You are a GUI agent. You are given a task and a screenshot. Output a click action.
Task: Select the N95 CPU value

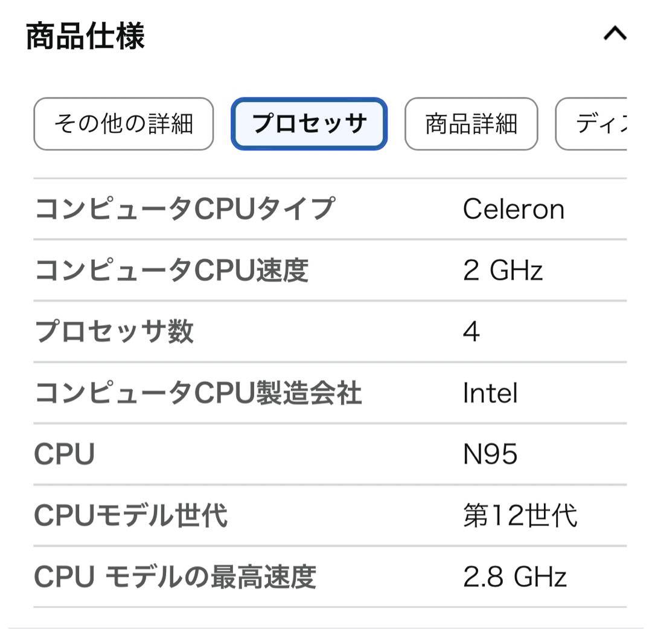[489, 454]
